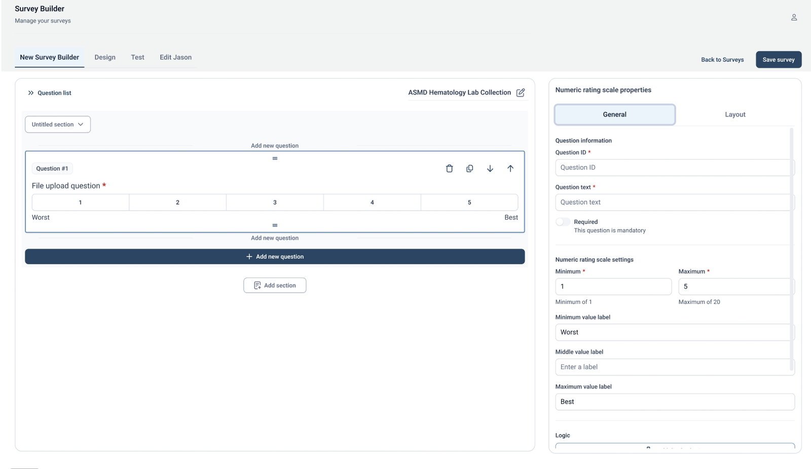The width and height of the screenshot is (811, 469).
Task: Click the Maximum value field
Action: point(736,287)
